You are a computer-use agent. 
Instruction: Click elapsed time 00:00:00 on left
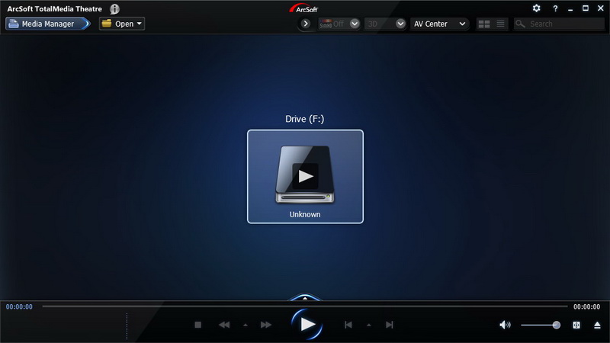pyautogui.click(x=19, y=307)
